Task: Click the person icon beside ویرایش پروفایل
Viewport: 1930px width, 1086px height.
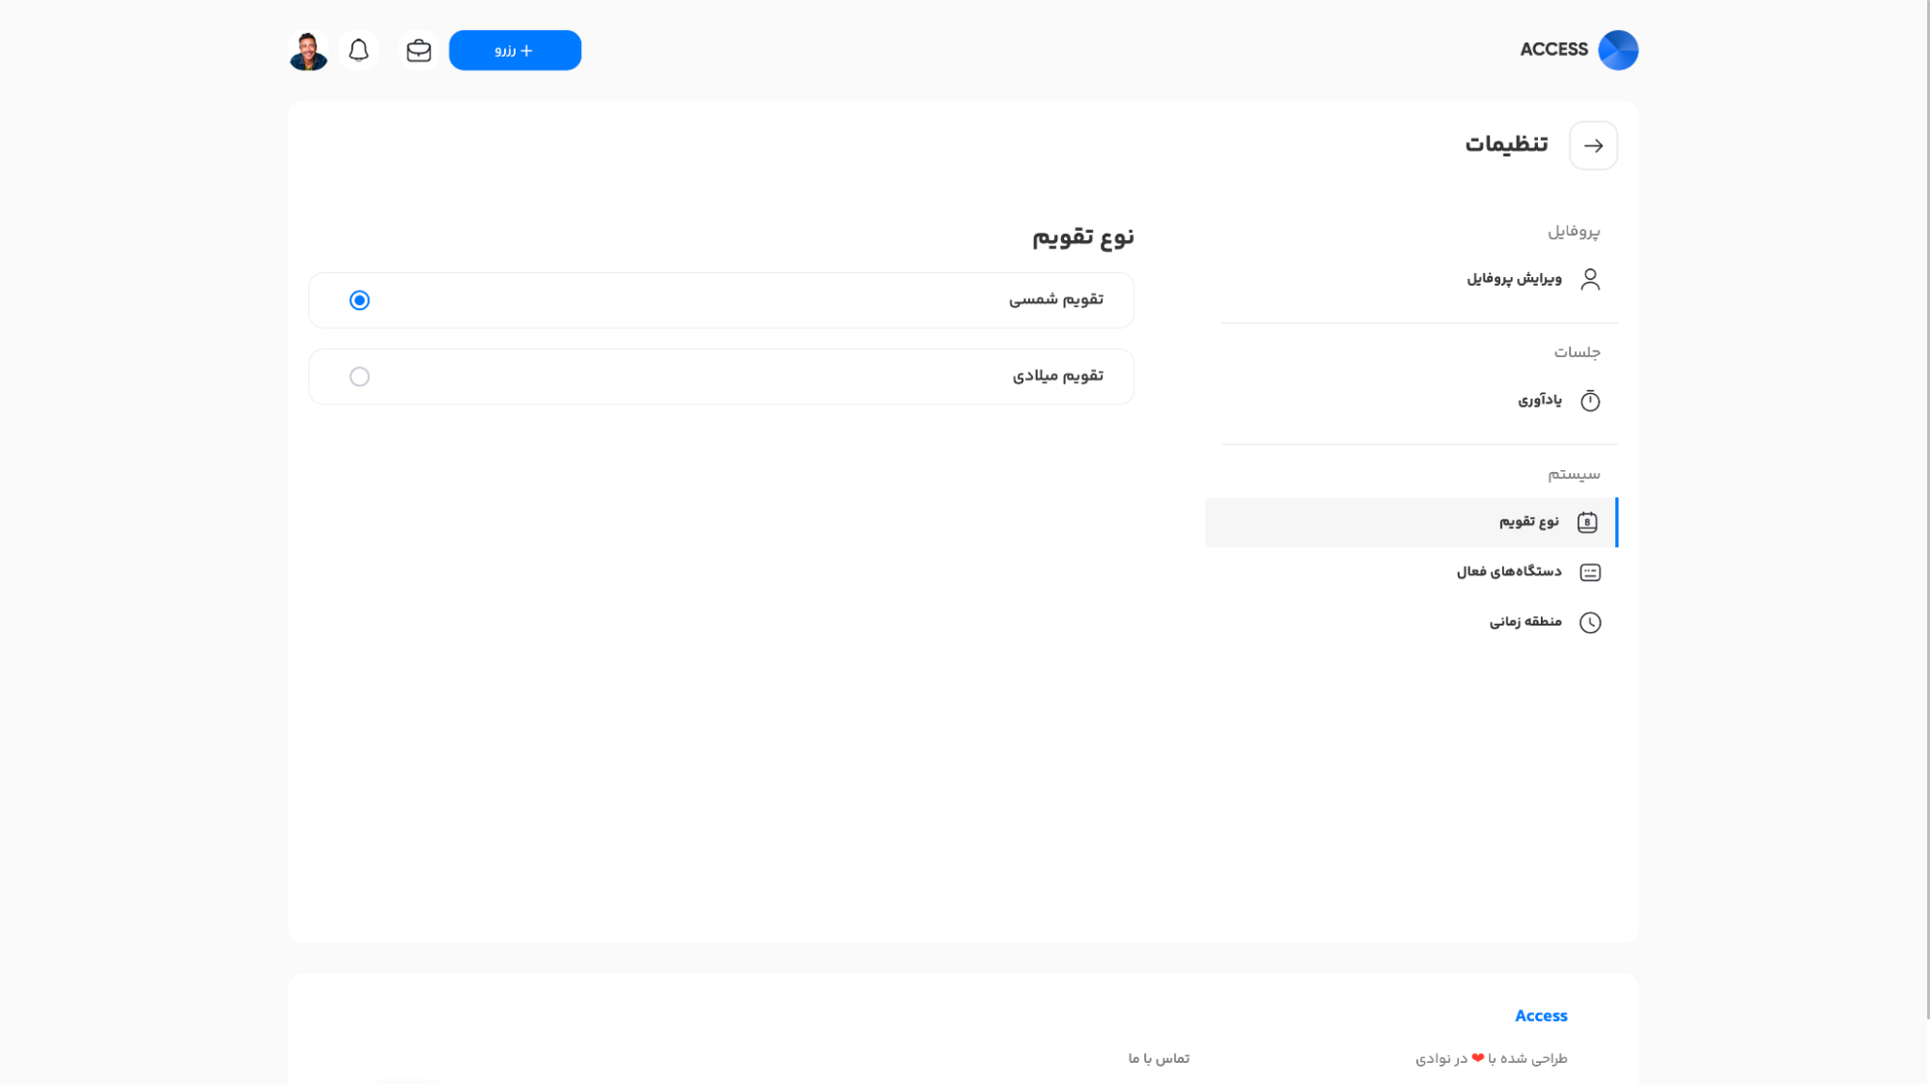Action: click(x=1591, y=279)
